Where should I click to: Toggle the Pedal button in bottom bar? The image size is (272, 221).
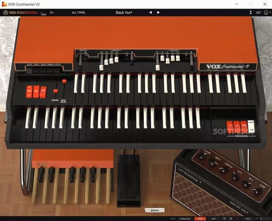pyautogui.click(x=200, y=219)
